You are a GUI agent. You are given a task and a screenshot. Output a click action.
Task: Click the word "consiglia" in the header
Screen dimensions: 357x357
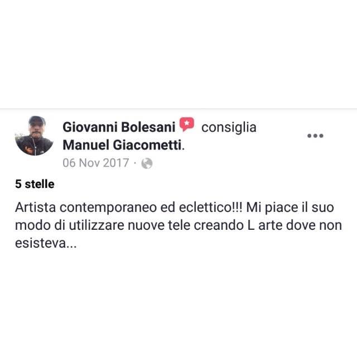point(229,128)
